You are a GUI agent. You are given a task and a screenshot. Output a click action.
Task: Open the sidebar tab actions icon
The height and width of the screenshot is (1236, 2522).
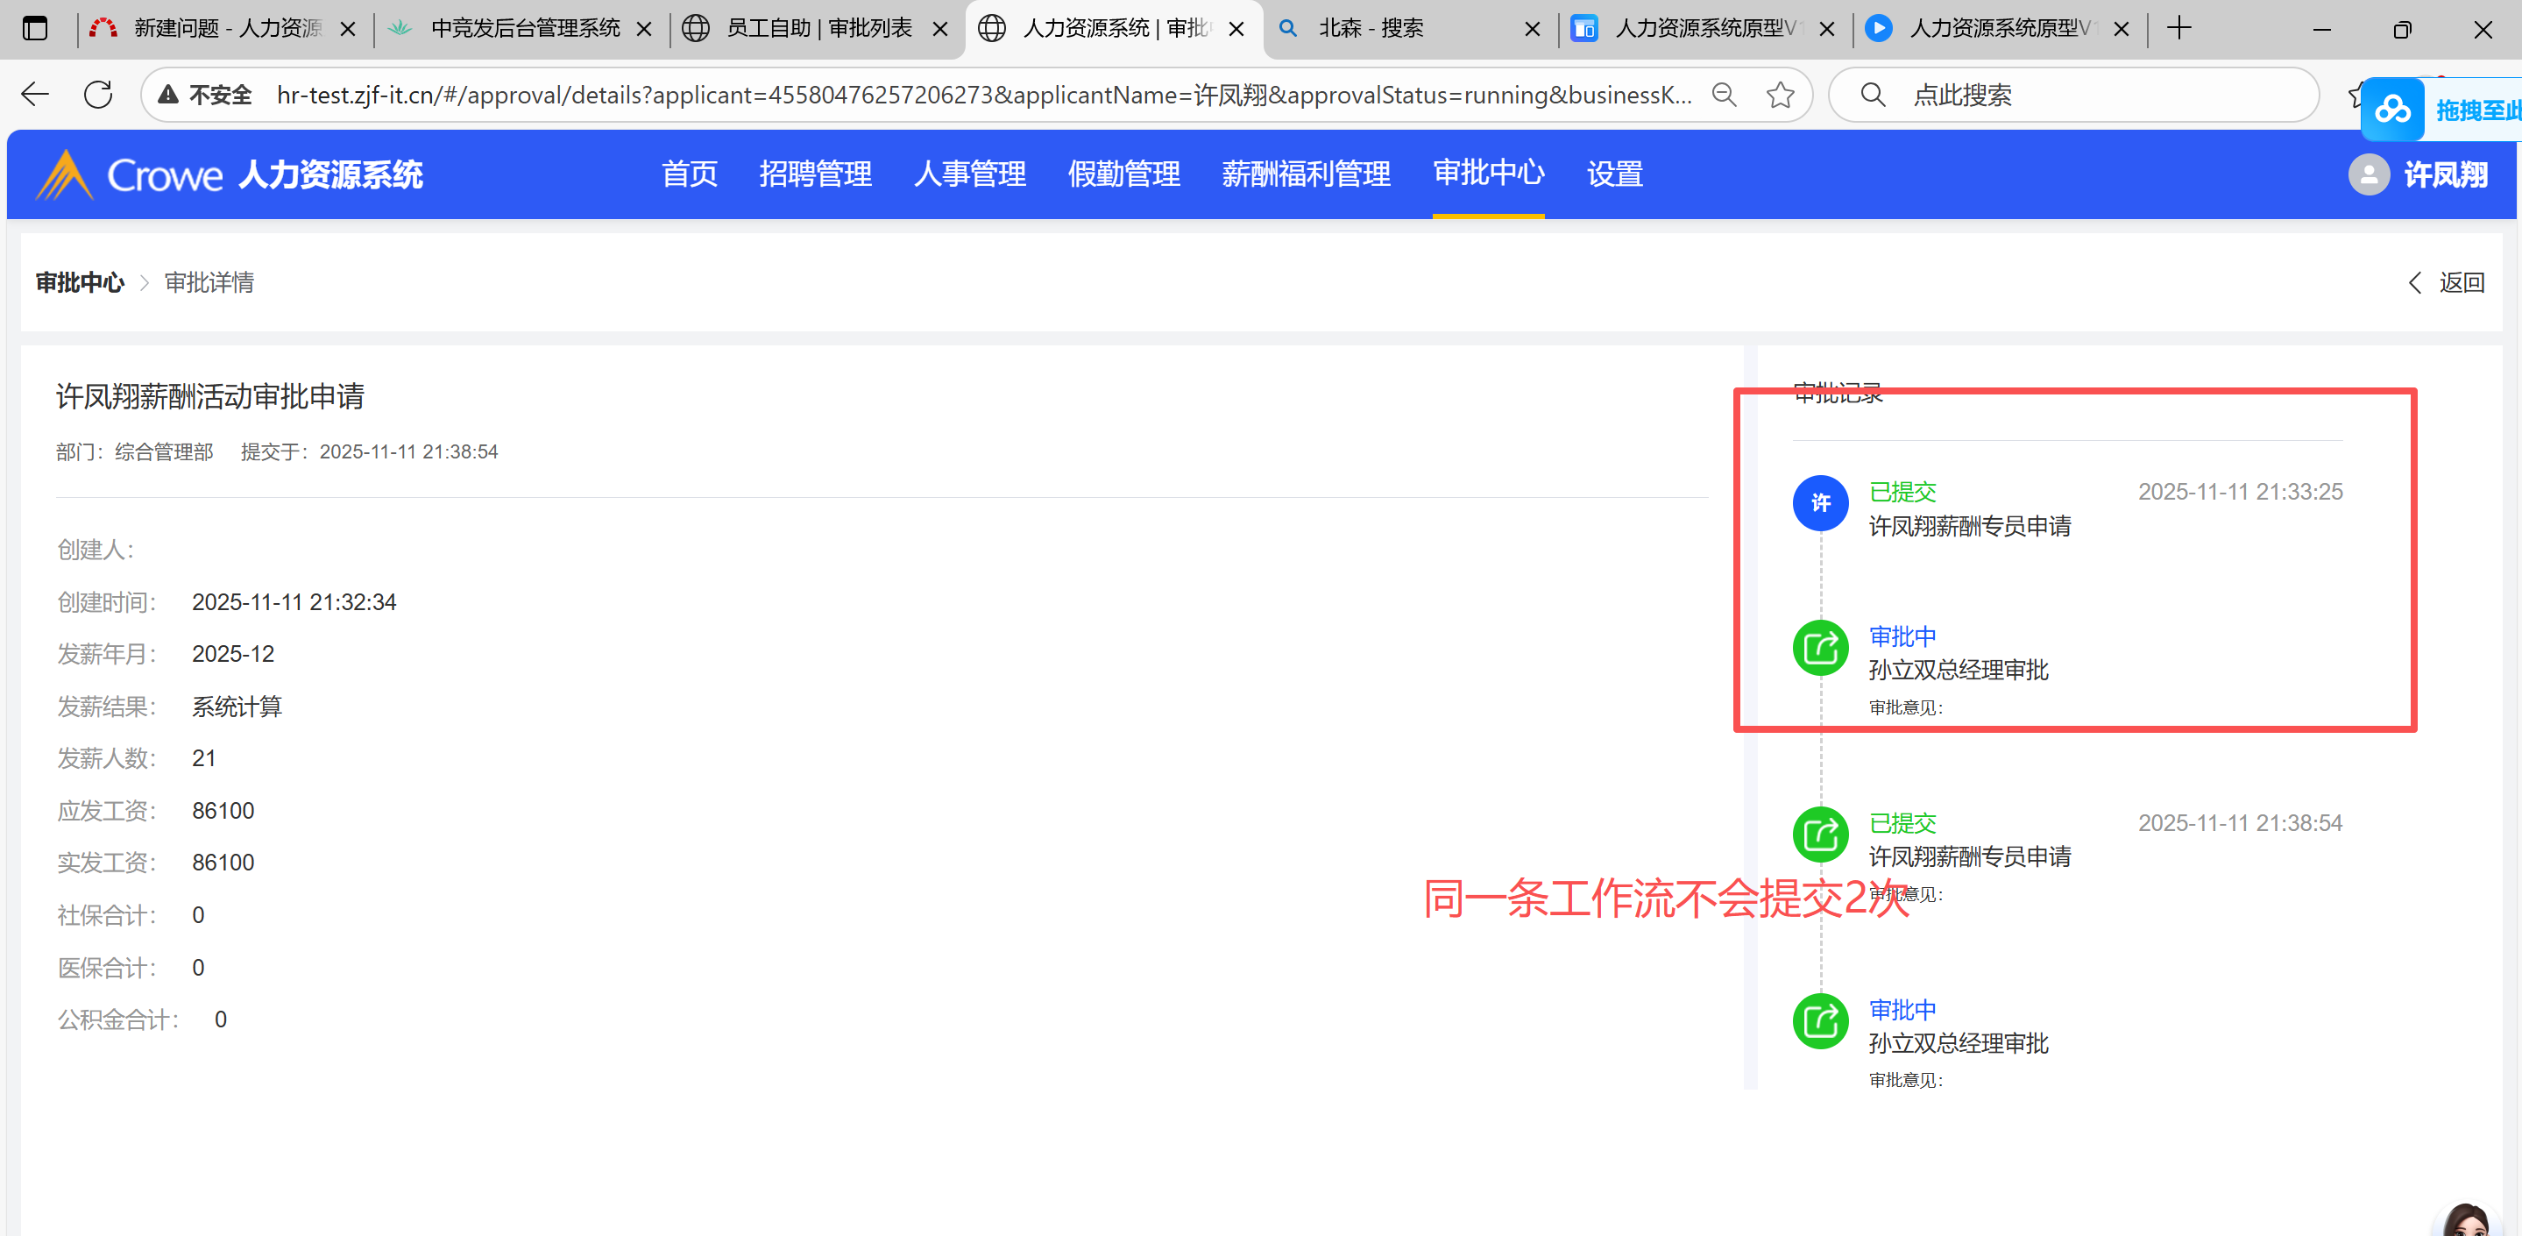coord(35,28)
